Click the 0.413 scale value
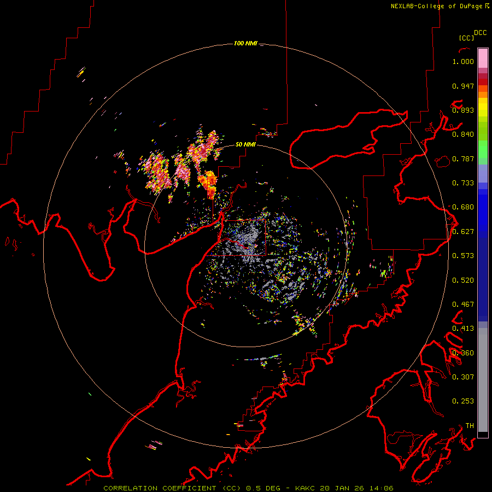The height and width of the screenshot is (492, 492). tap(463, 329)
